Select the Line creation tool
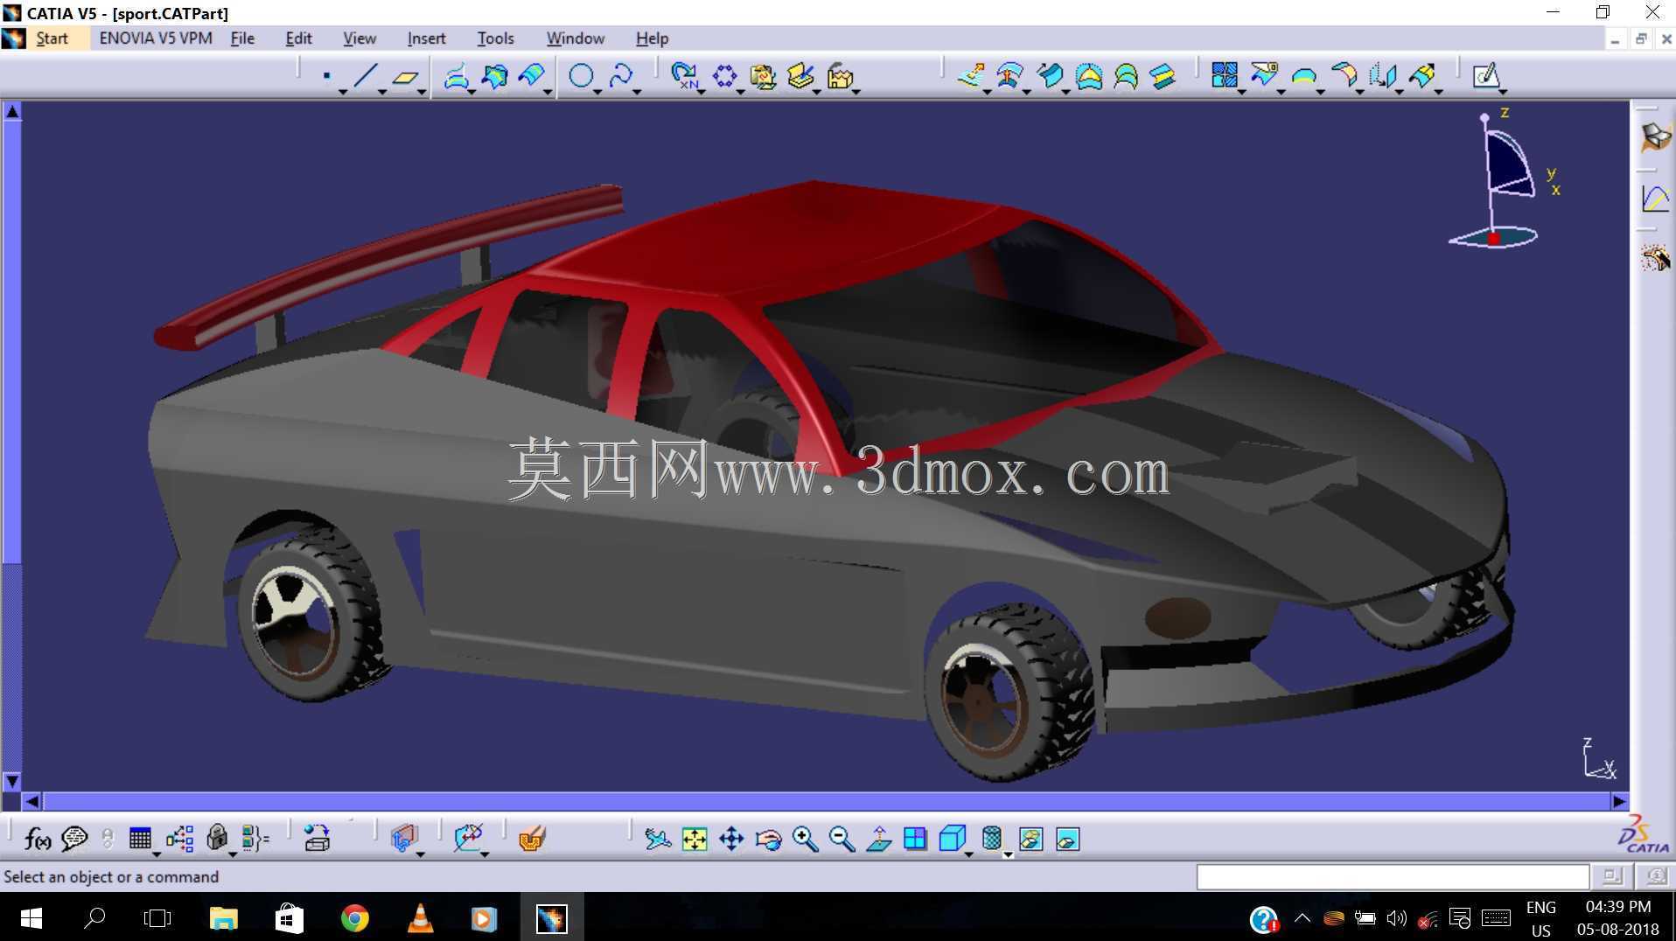1676x941 pixels. click(366, 76)
